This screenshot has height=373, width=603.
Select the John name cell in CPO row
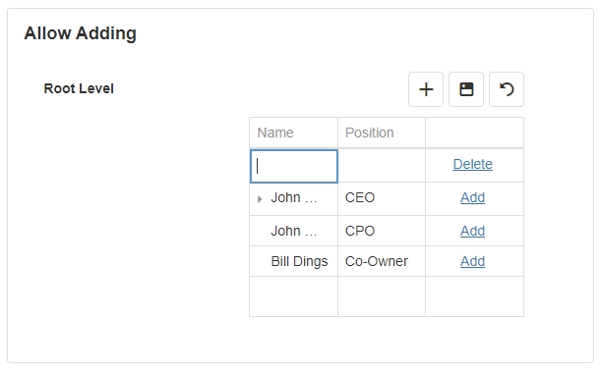[294, 231]
